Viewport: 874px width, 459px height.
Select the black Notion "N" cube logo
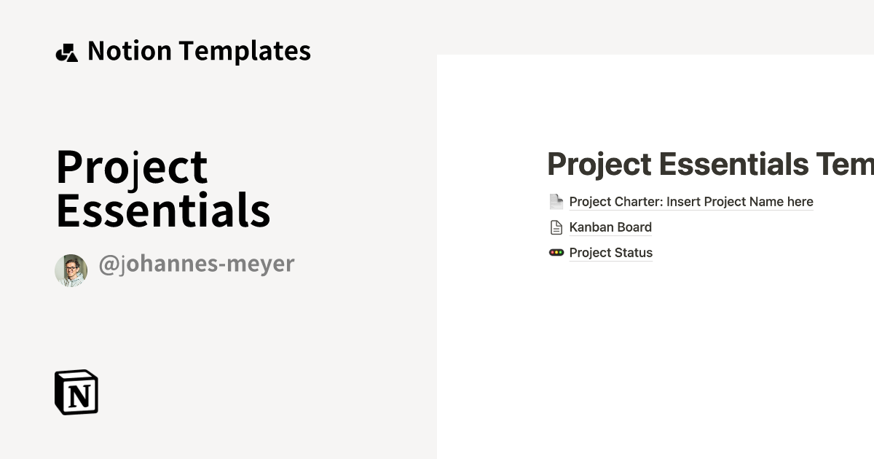(76, 393)
